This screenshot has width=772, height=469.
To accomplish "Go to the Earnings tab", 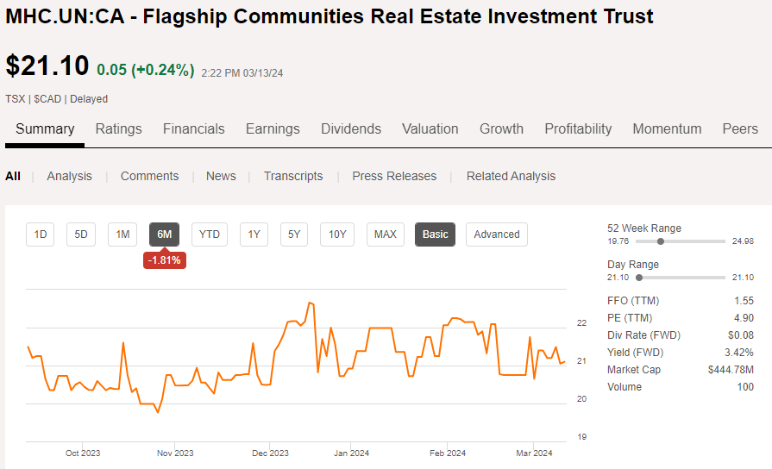I will click(x=273, y=129).
